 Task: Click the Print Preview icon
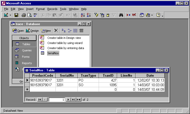click(30, 15)
